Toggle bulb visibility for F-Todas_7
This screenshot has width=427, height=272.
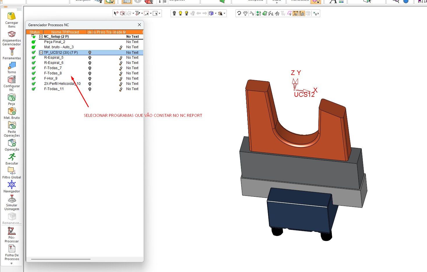pyautogui.click(x=90, y=68)
